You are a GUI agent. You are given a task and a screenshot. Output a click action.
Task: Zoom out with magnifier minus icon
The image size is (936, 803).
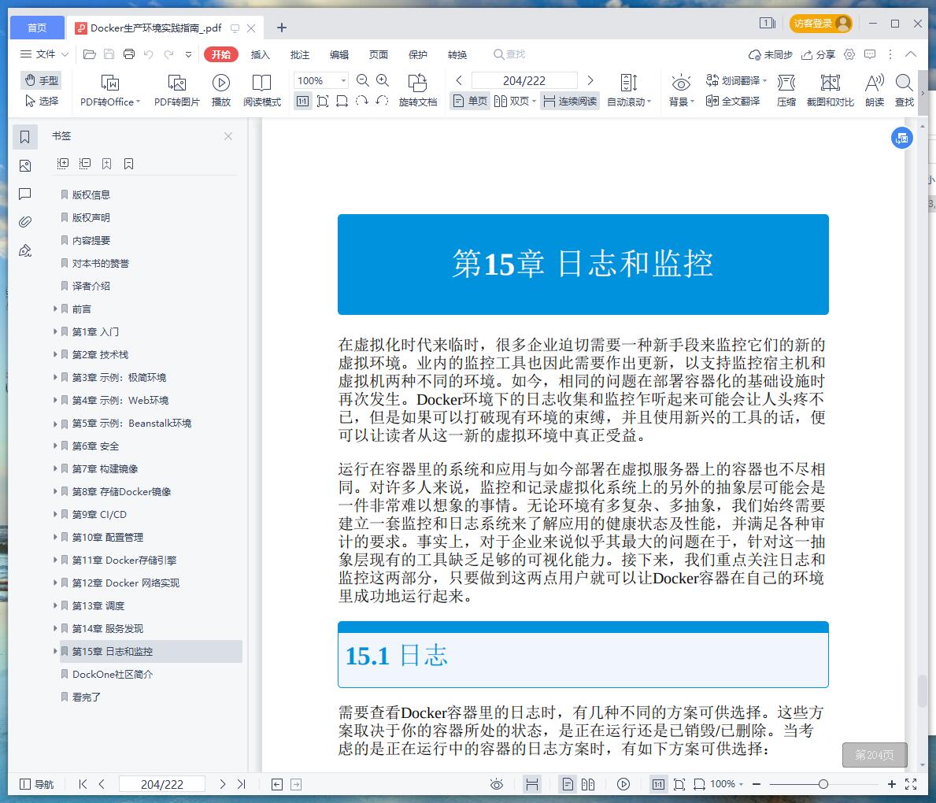pos(362,80)
